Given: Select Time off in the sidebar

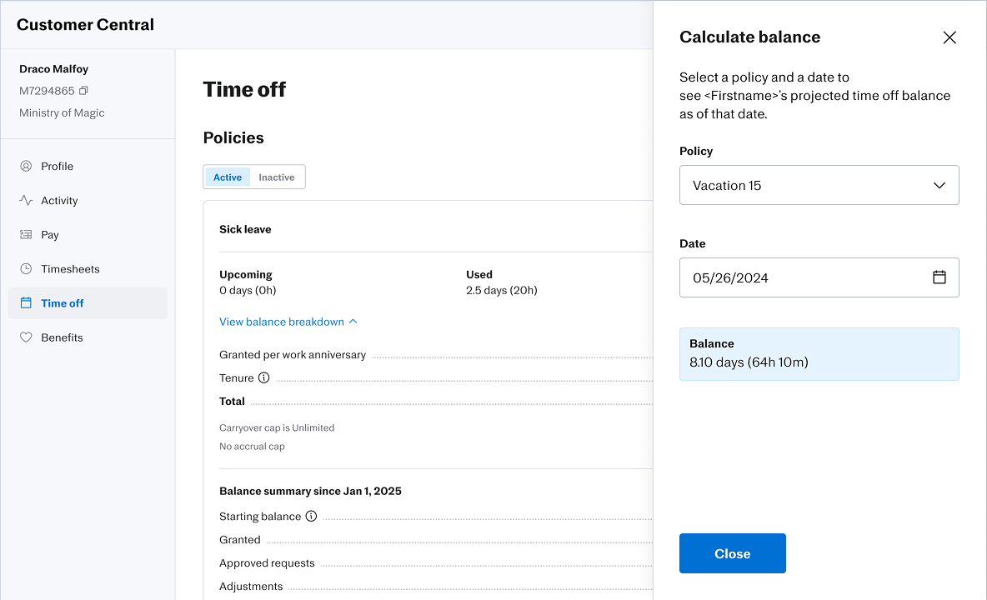Looking at the screenshot, I should pyautogui.click(x=88, y=303).
